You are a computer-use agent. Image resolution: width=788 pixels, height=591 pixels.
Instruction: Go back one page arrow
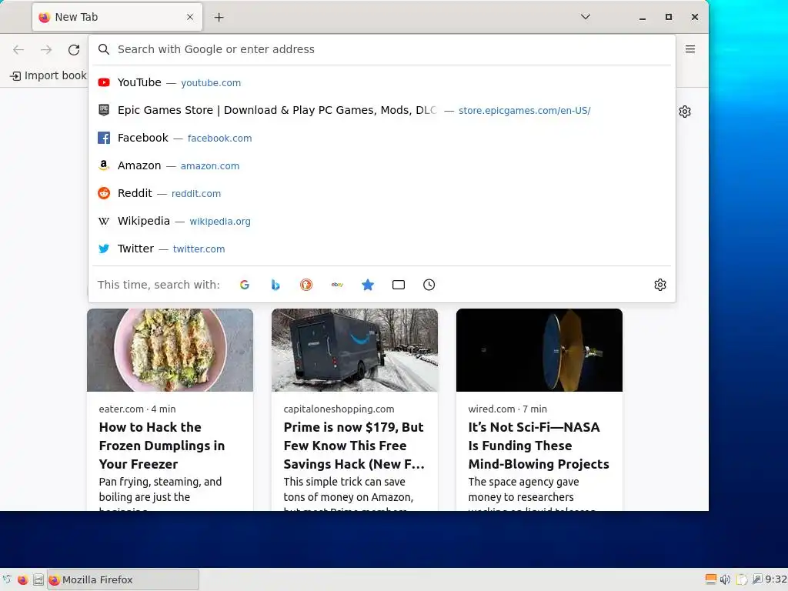coord(18,49)
